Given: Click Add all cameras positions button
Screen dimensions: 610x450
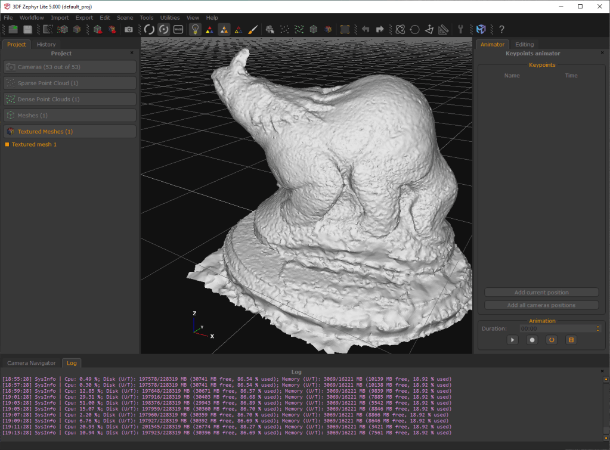Looking at the screenshot, I should (541, 305).
